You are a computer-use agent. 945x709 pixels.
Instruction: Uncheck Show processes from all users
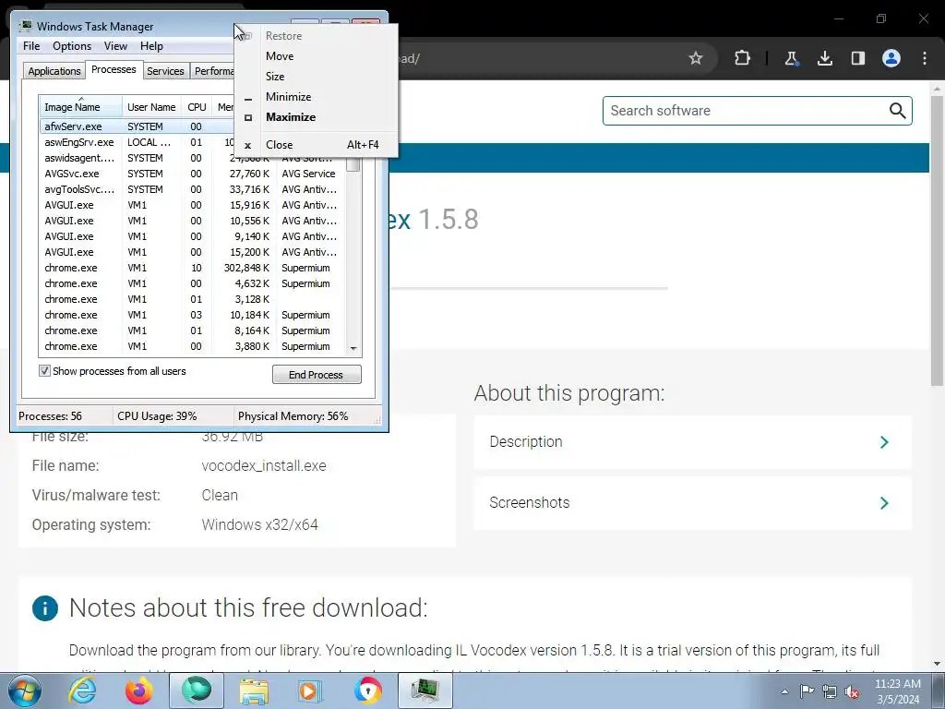44,371
